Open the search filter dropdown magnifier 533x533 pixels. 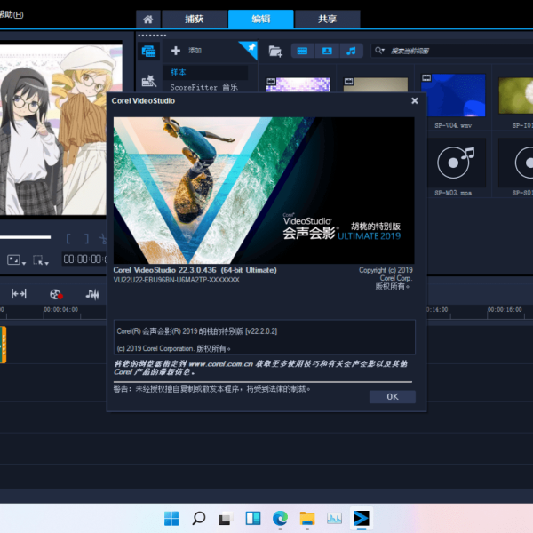coord(379,51)
